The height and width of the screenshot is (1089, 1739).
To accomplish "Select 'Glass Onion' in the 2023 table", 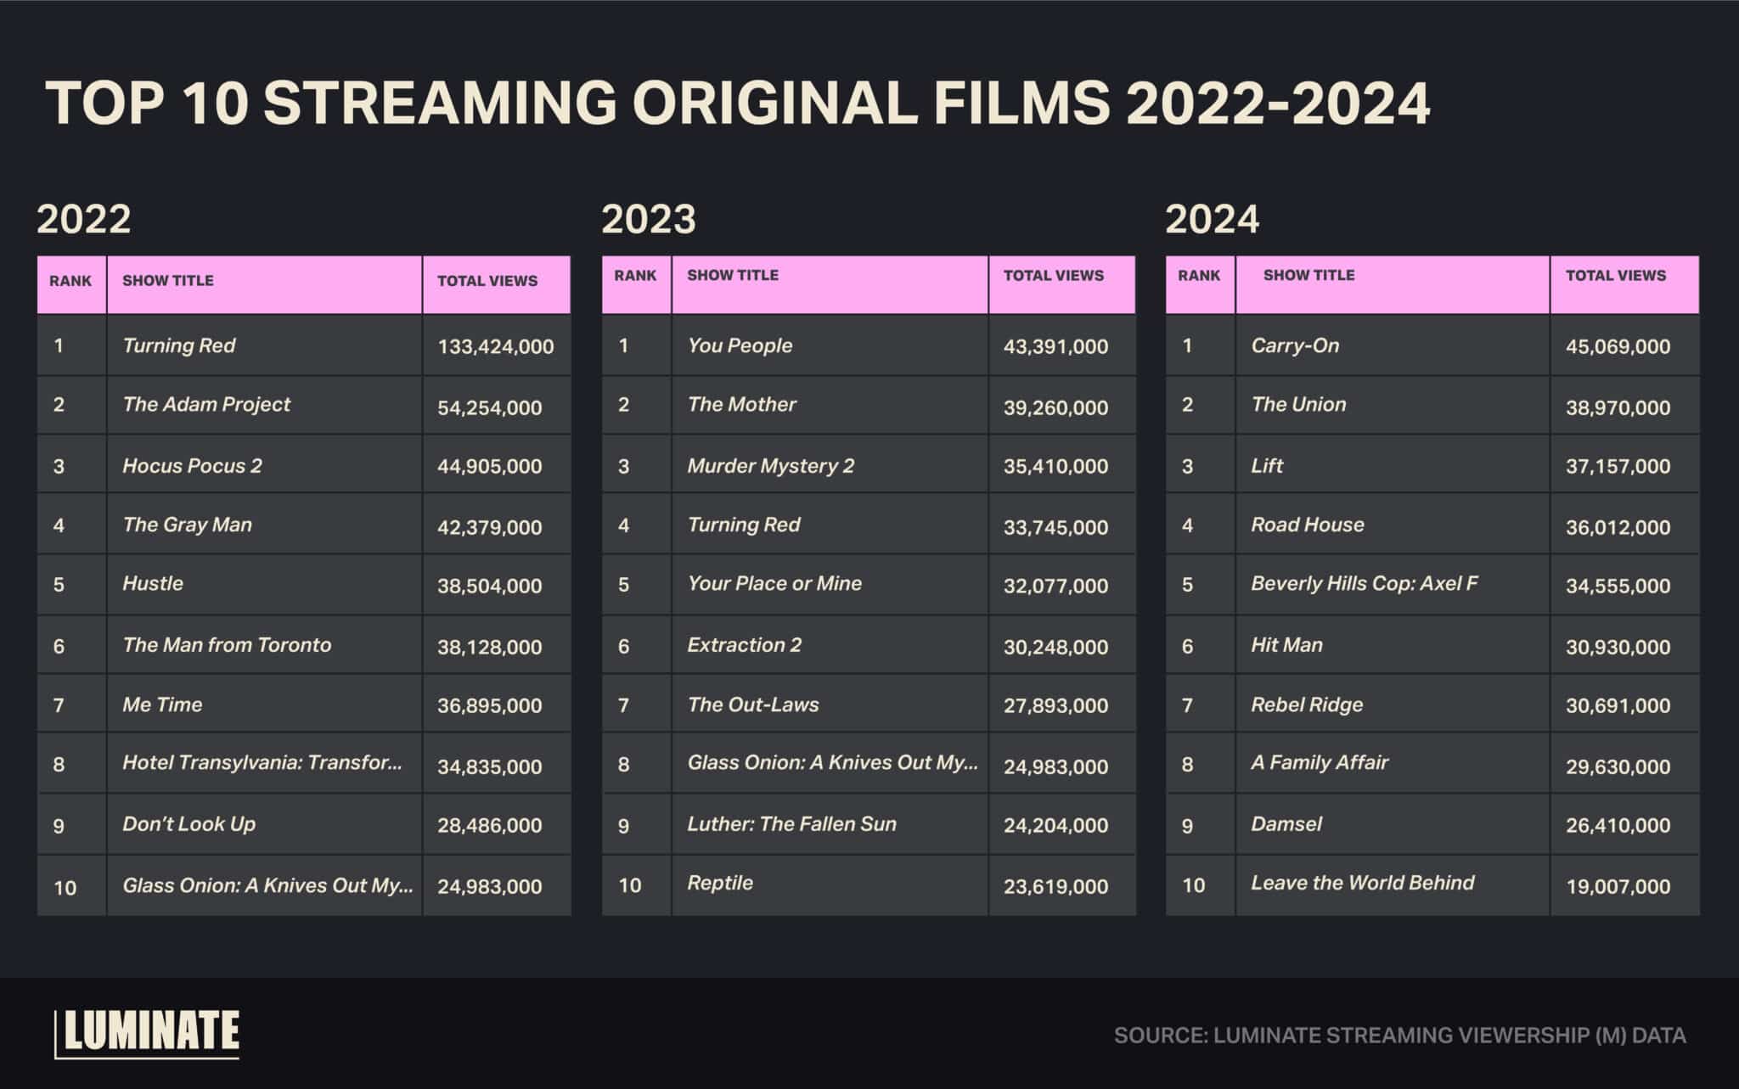I will click(833, 762).
